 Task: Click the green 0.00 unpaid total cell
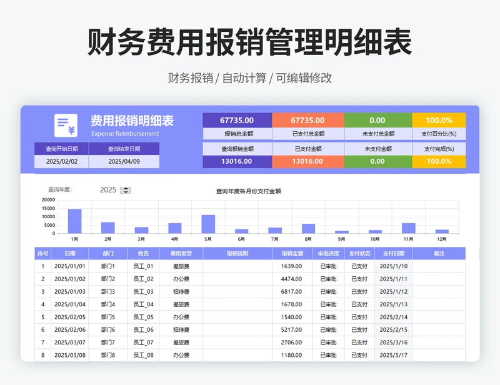tap(377, 120)
